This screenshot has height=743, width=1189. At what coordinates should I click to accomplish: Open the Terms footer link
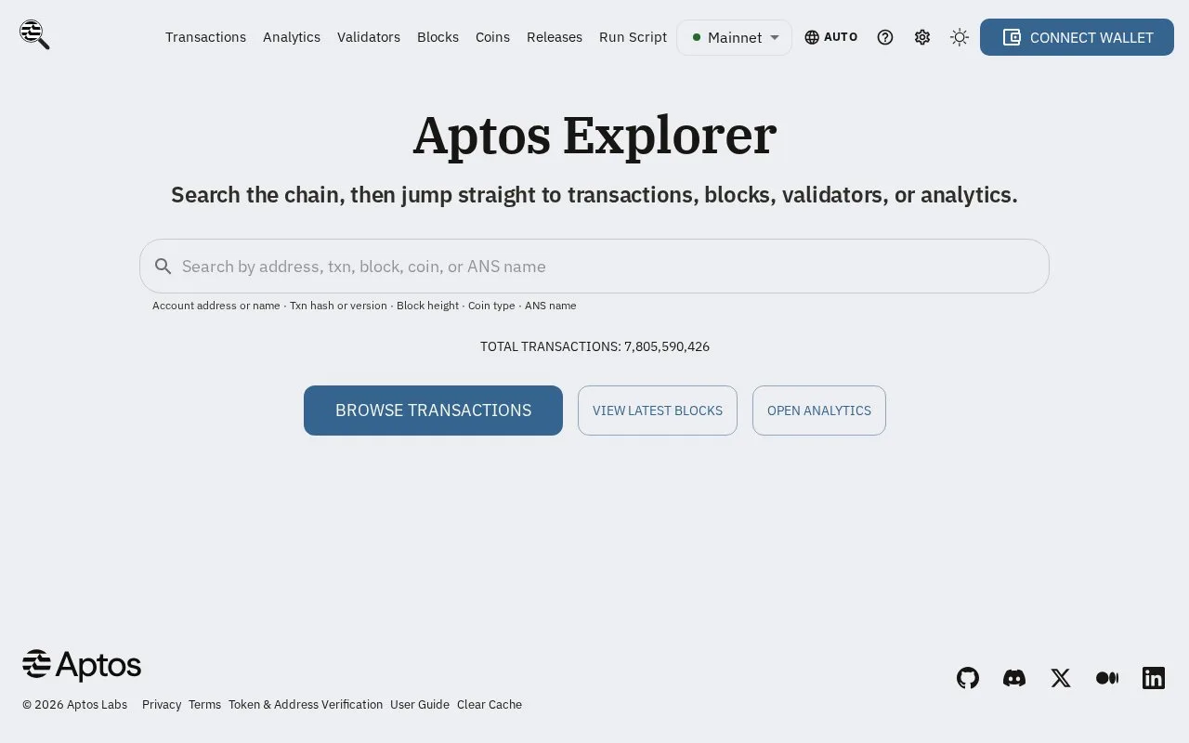[x=204, y=705]
